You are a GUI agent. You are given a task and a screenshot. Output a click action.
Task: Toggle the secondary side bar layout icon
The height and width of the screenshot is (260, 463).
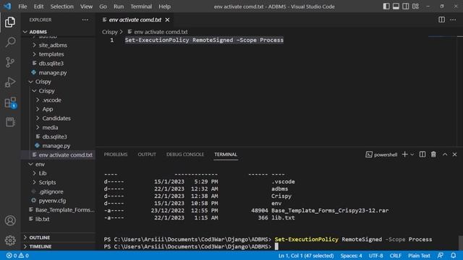[x=406, y=6]
